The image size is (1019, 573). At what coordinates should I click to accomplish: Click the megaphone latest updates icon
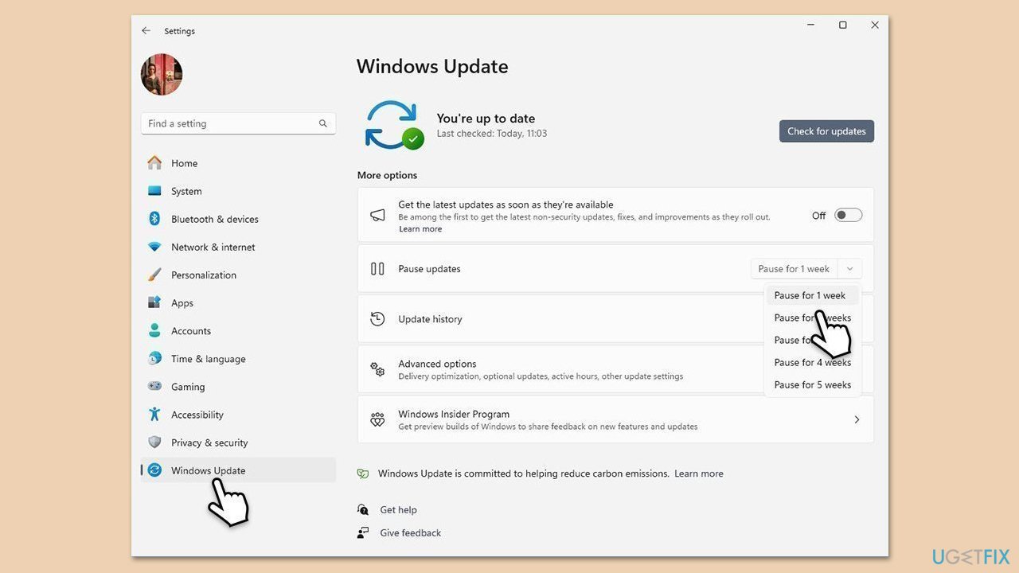[377, 215]
